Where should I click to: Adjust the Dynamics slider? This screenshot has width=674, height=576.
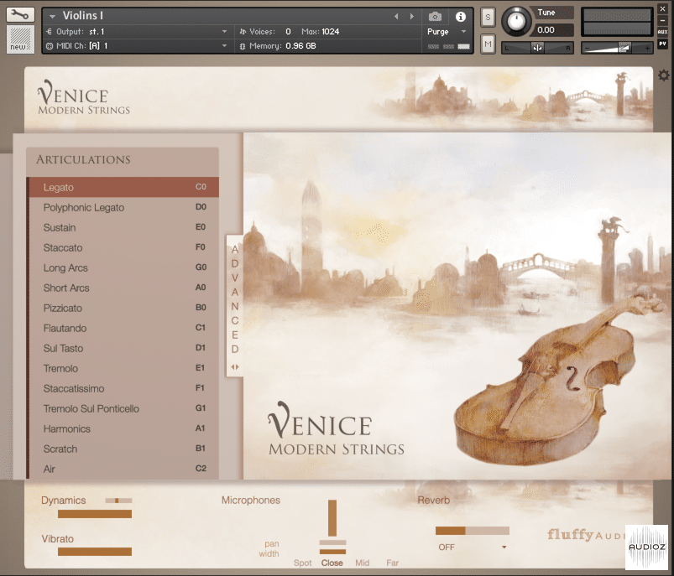pyautogui.click(x=95, y=512)
